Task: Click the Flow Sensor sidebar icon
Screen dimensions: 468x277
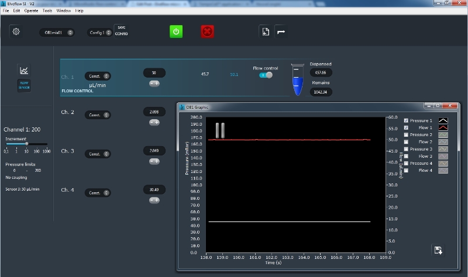Action: click(24, 85)
